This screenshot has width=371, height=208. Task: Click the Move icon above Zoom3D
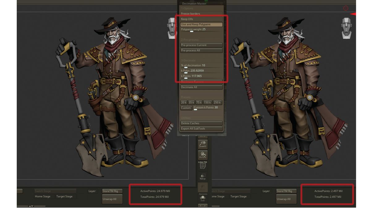coord(203,137)
